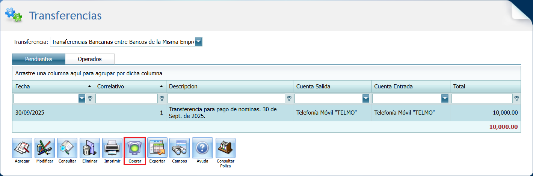This screenshot has width=533, height=176.
Task: Focus the Descripcion filter input field
Action: tap(226, 98)
